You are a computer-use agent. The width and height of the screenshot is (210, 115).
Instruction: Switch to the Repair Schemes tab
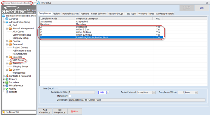[99, 13]
